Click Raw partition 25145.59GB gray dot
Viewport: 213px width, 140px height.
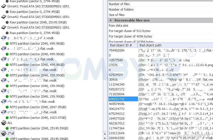click(7, 22)
